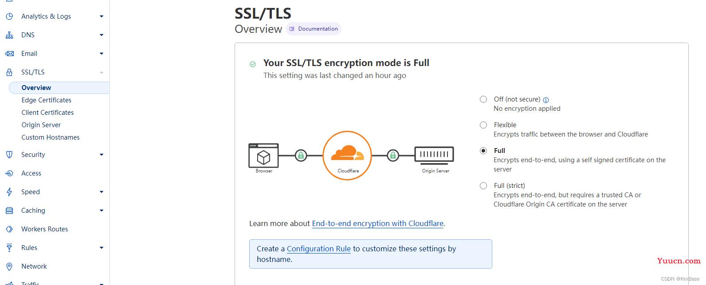This screenshot has height=285, width=706.
Task: Open the Documentation link badge
Action: [314, 29]
